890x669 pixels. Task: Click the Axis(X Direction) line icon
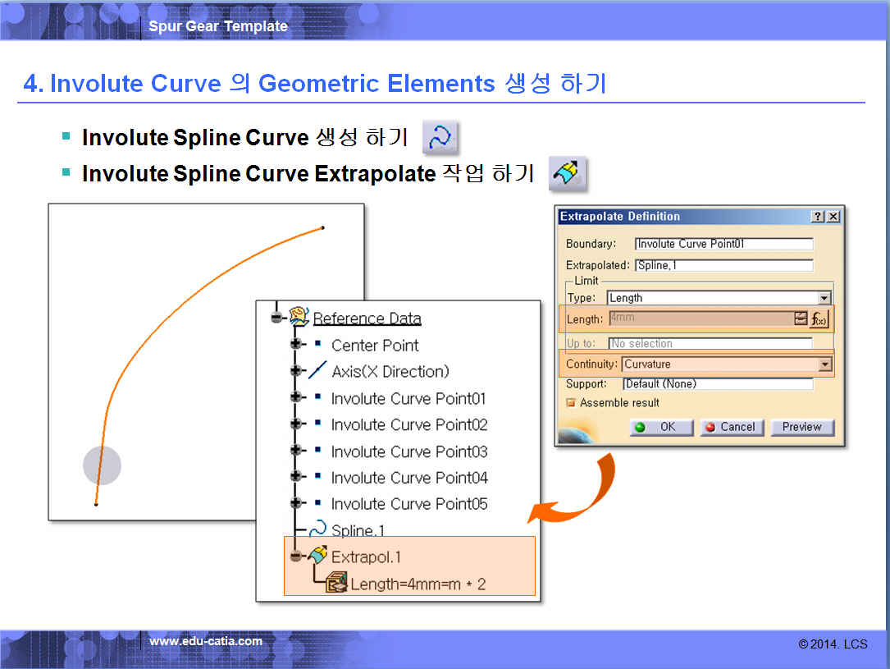[x=317, y=372]
